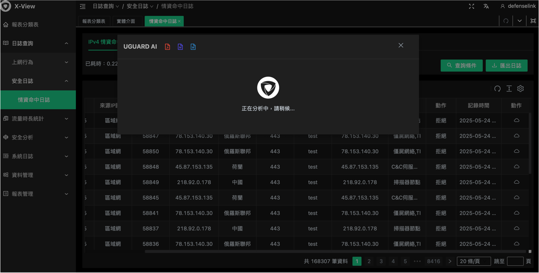
Task: Export UGUARD AI report as Word
Action: tap(193, 47)
